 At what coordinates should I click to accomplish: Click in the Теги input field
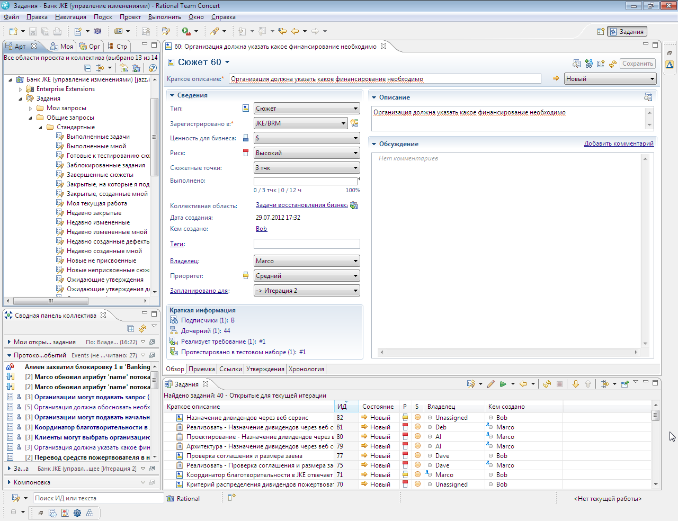307,244
